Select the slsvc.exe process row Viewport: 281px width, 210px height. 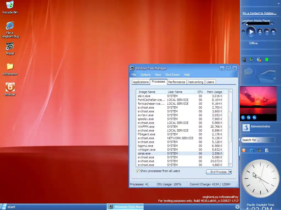[x=180, y=96]
